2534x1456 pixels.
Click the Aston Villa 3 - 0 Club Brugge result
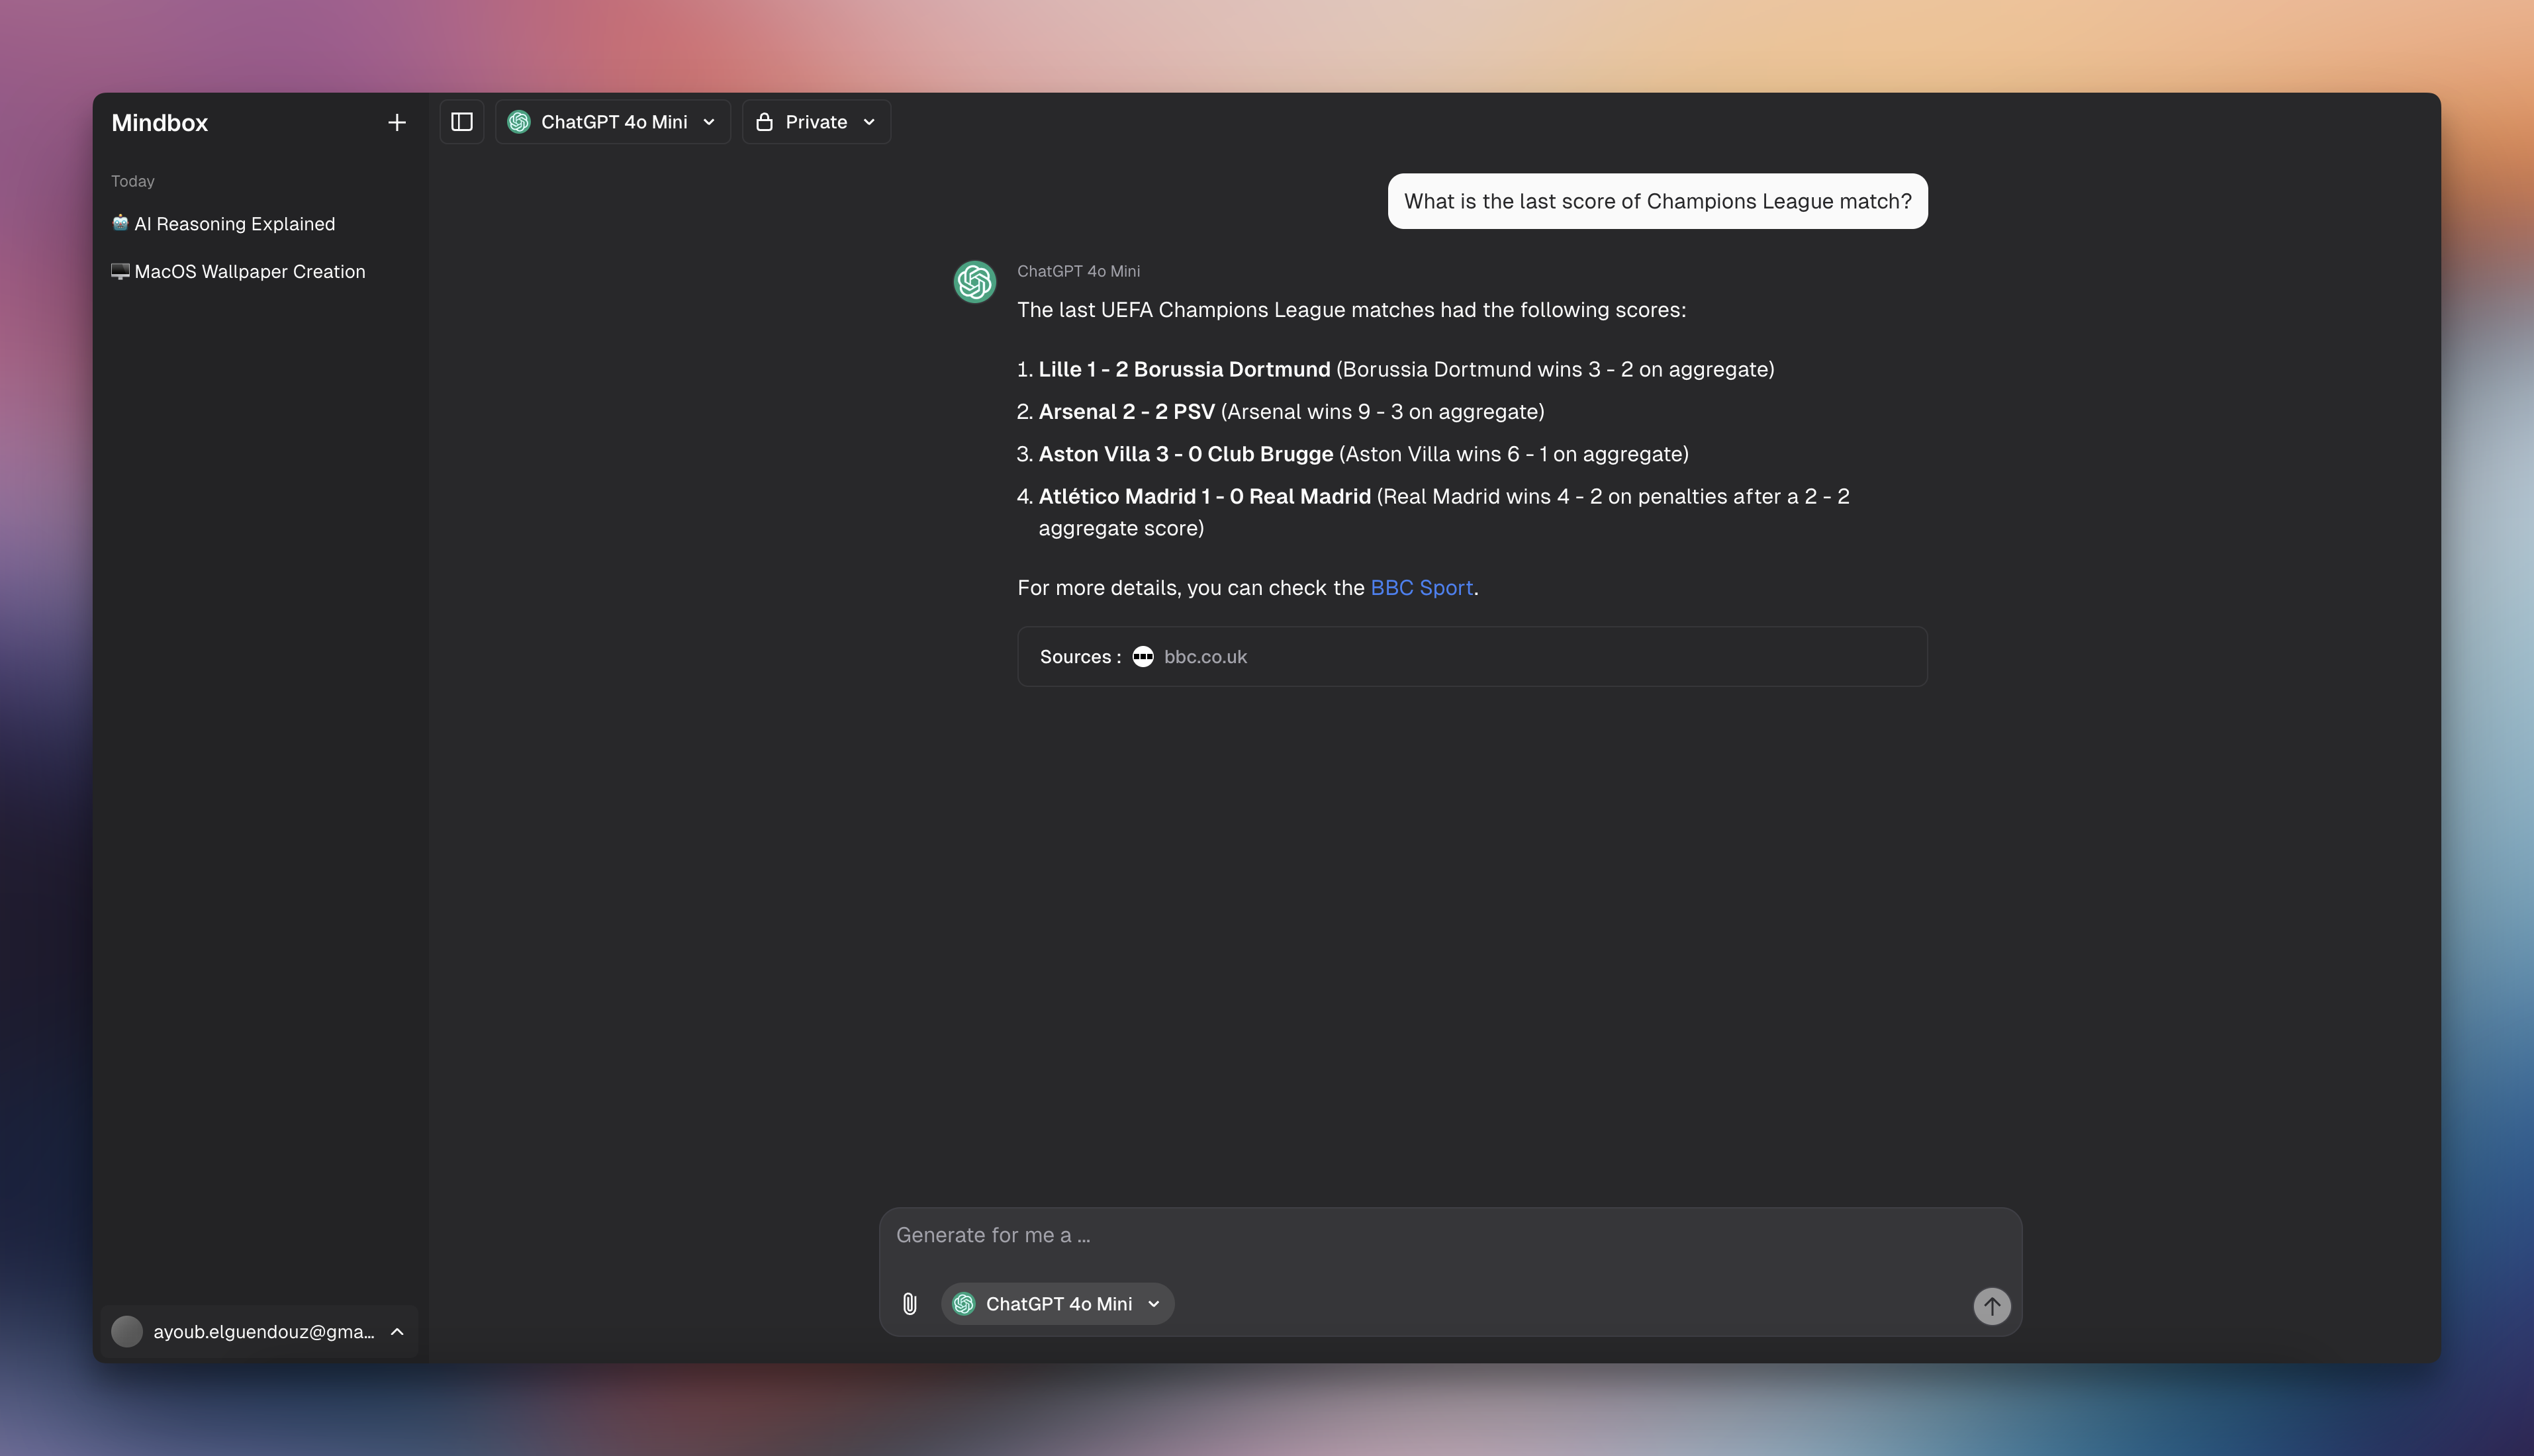click(1186, 454)
